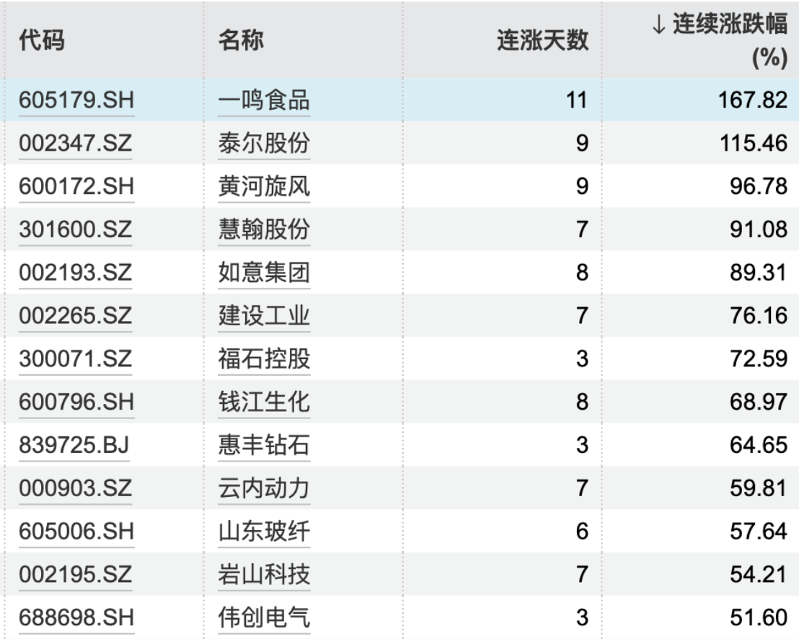Open stock code 600796.SH

(x=76, y=402)
